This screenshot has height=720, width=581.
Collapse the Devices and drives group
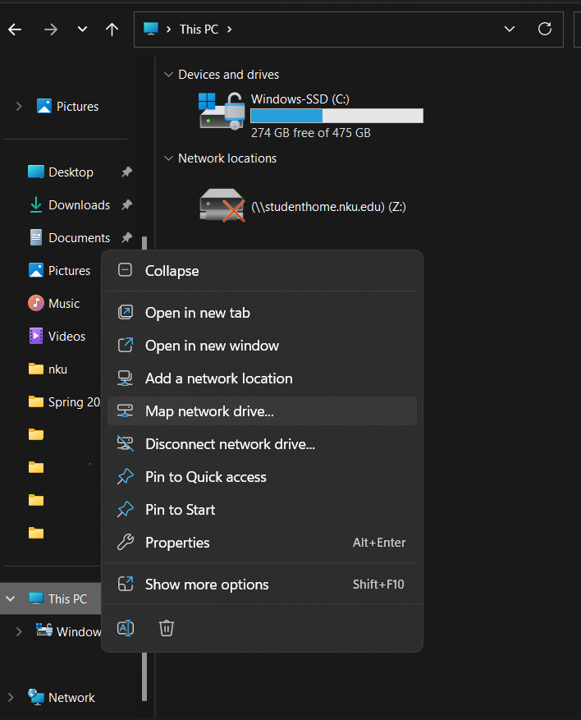pyautogui.click(x=169, y=75)
